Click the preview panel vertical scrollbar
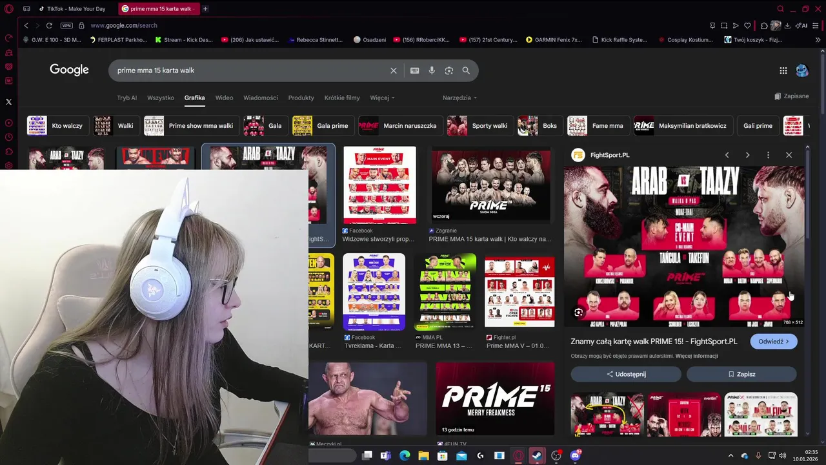The image size is (826, 465). click(x=807, y=194)
